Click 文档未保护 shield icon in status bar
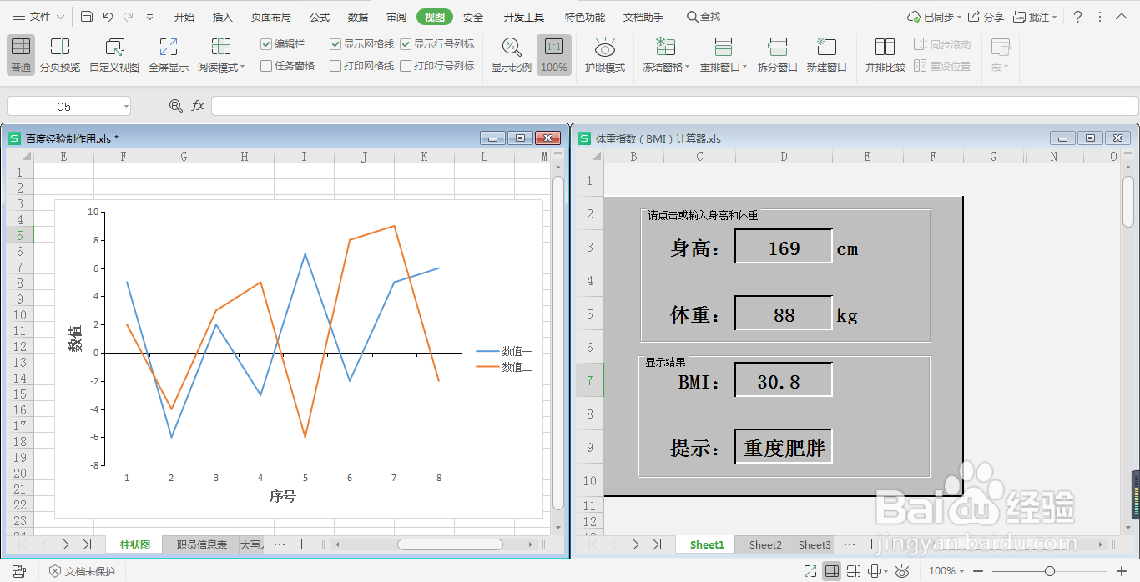This screenshot has height=582, width=1140. click(55, 571)
